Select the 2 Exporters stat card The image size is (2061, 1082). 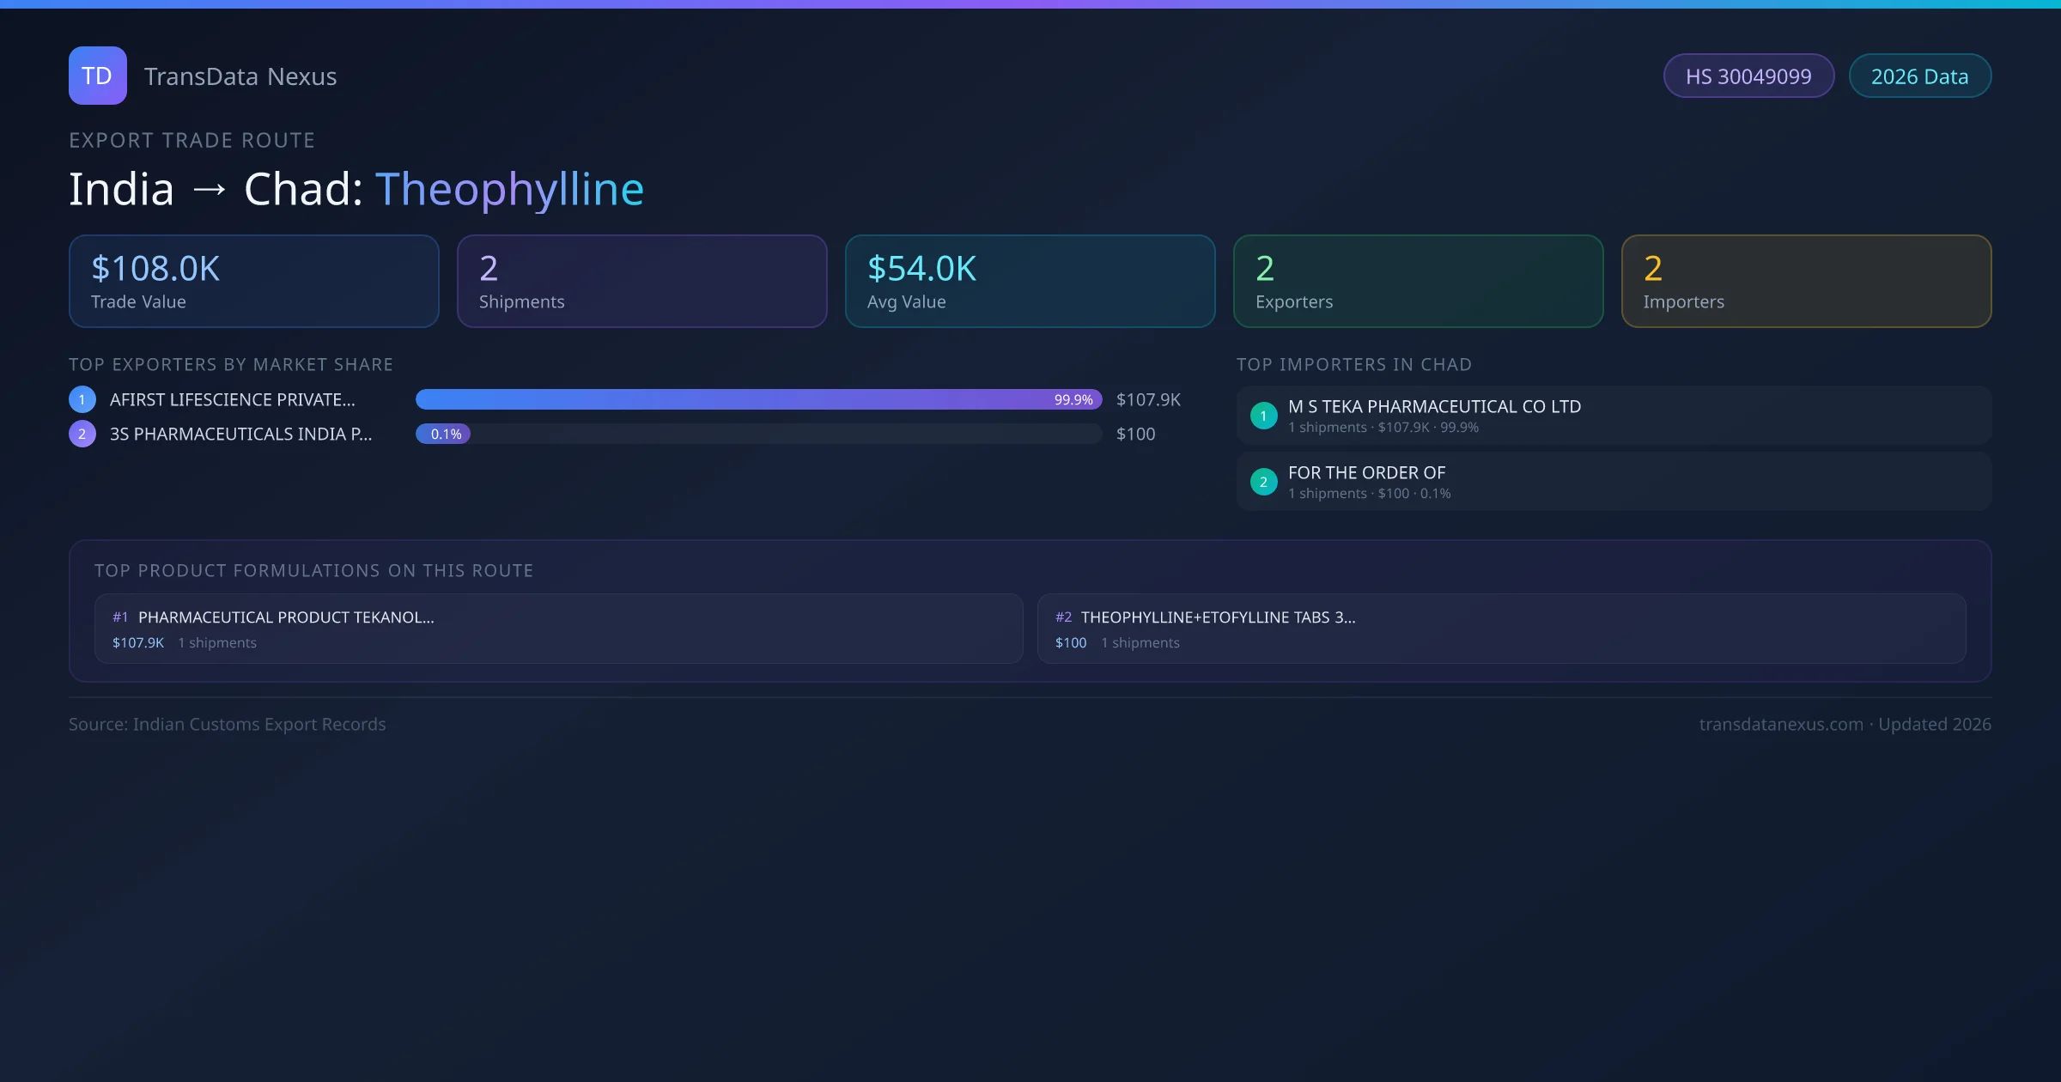click(1418, 282)
